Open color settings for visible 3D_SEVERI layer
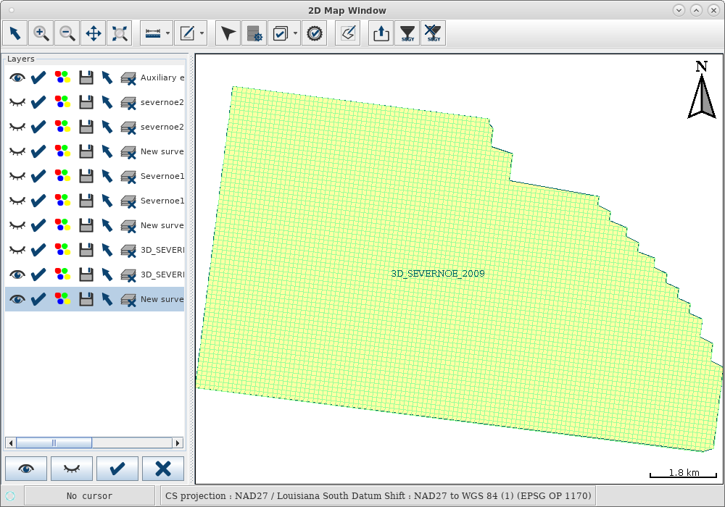725x507 pixels. [62, 275]
